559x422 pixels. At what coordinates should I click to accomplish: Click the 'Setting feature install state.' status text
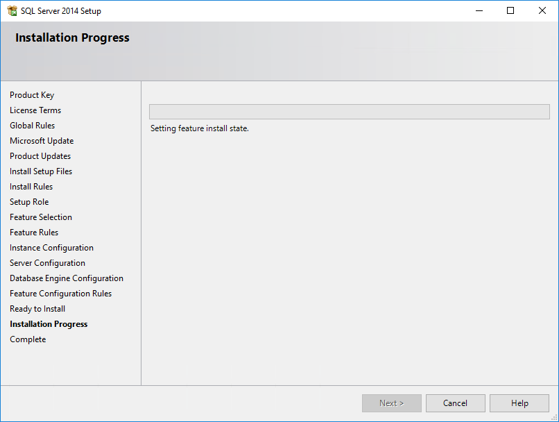click(x=200, y=128)
